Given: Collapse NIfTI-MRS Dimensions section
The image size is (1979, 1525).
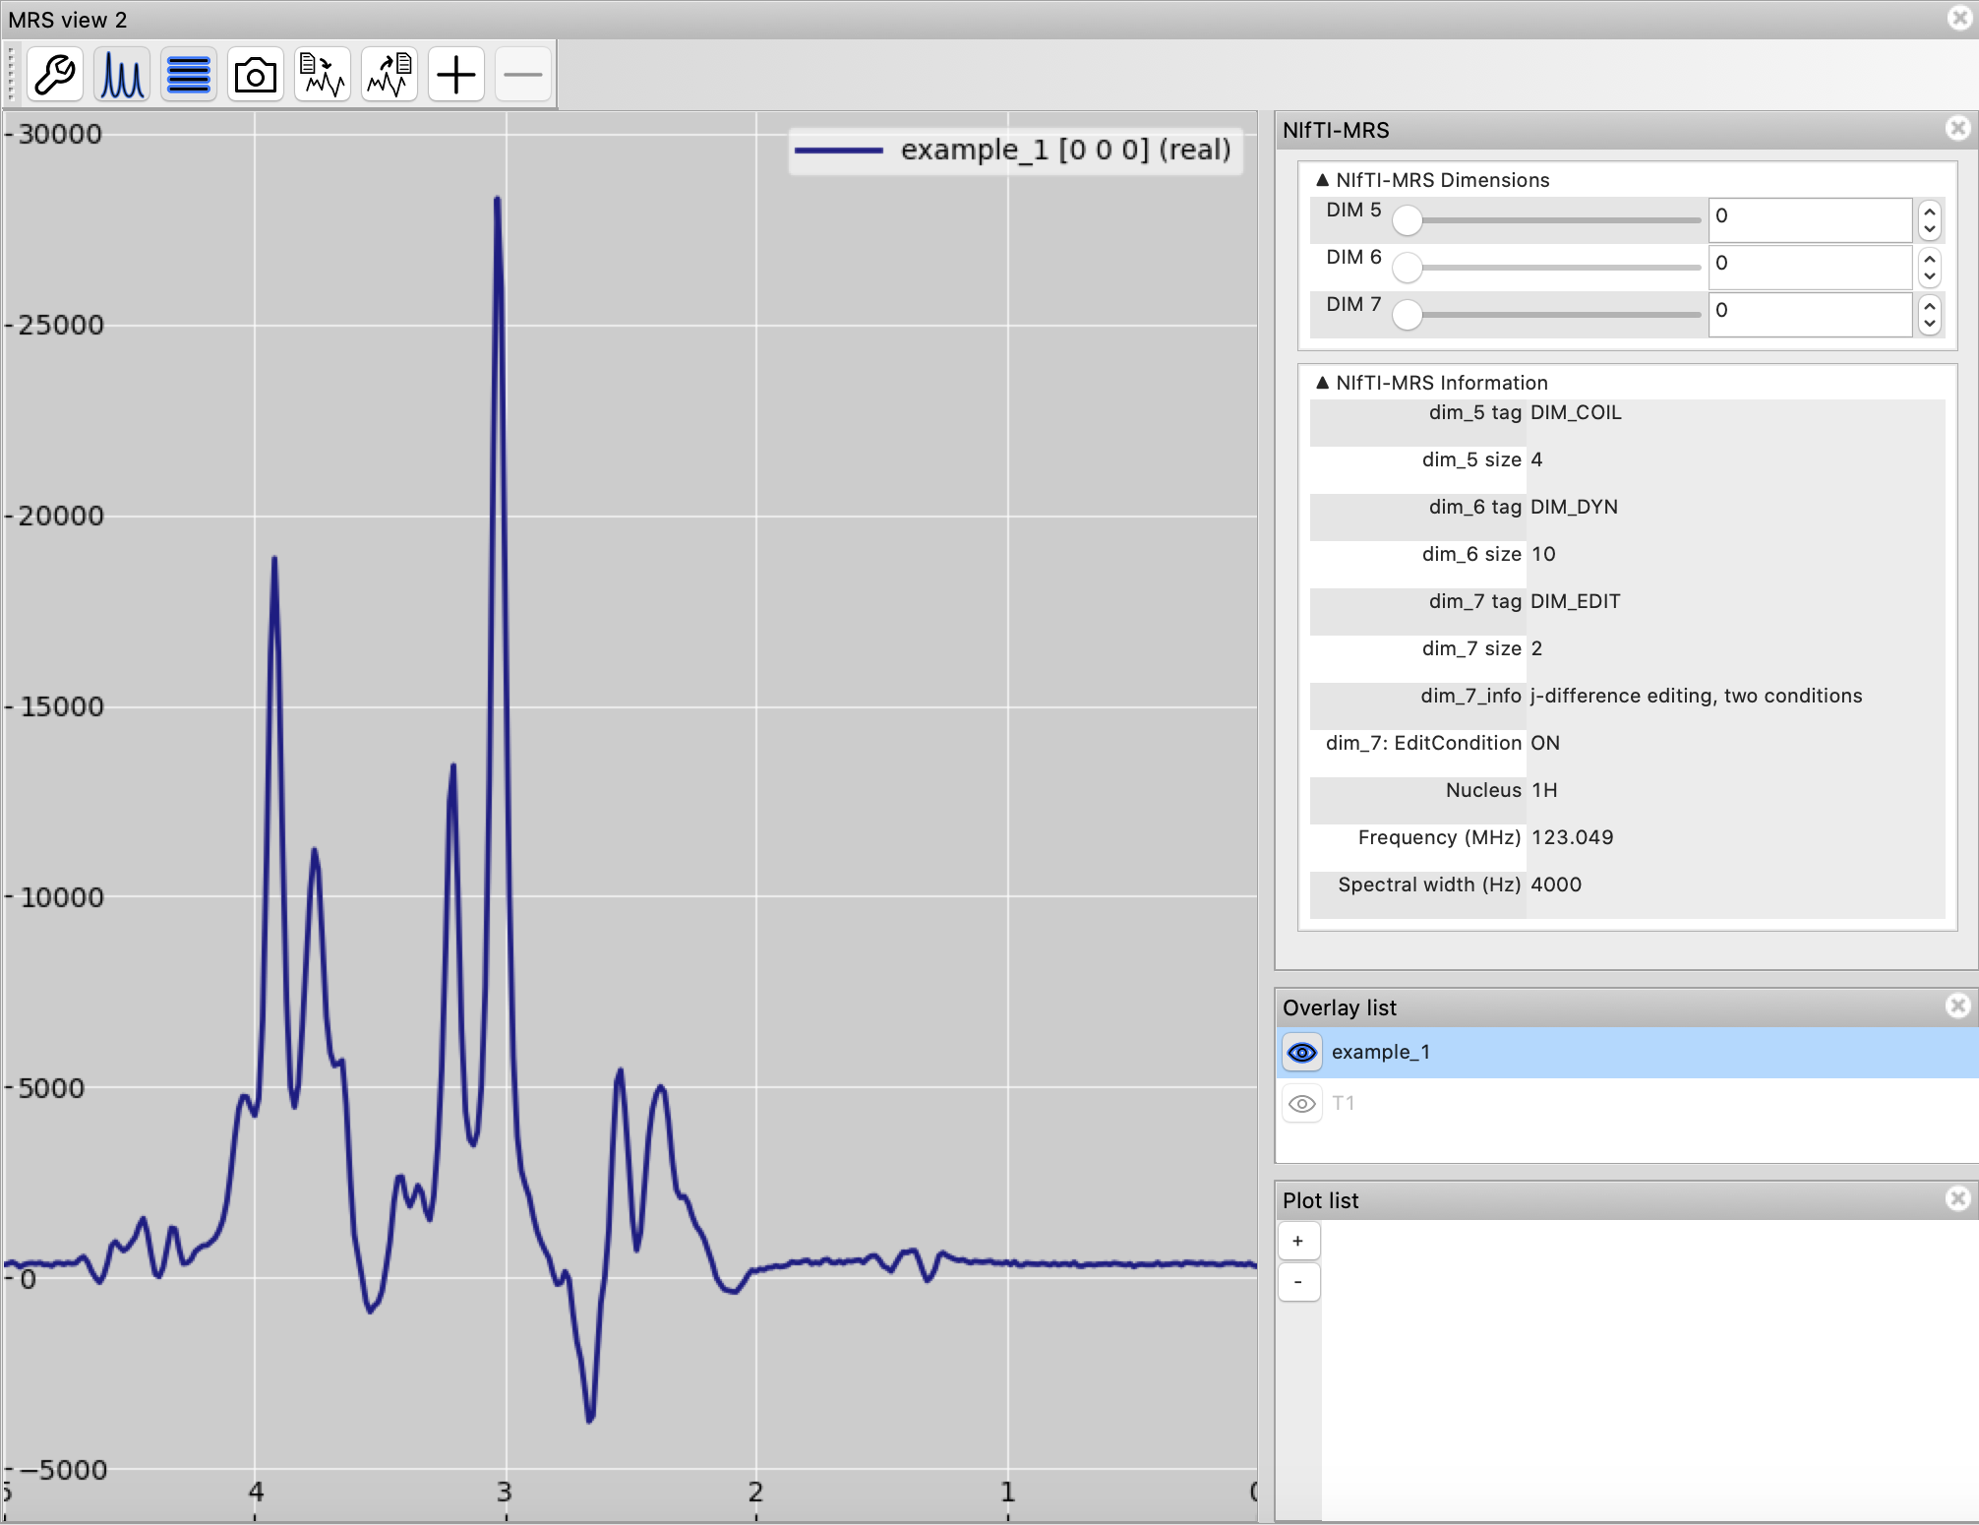Looking at the screenshot, I should click(x=1323, y=180).
